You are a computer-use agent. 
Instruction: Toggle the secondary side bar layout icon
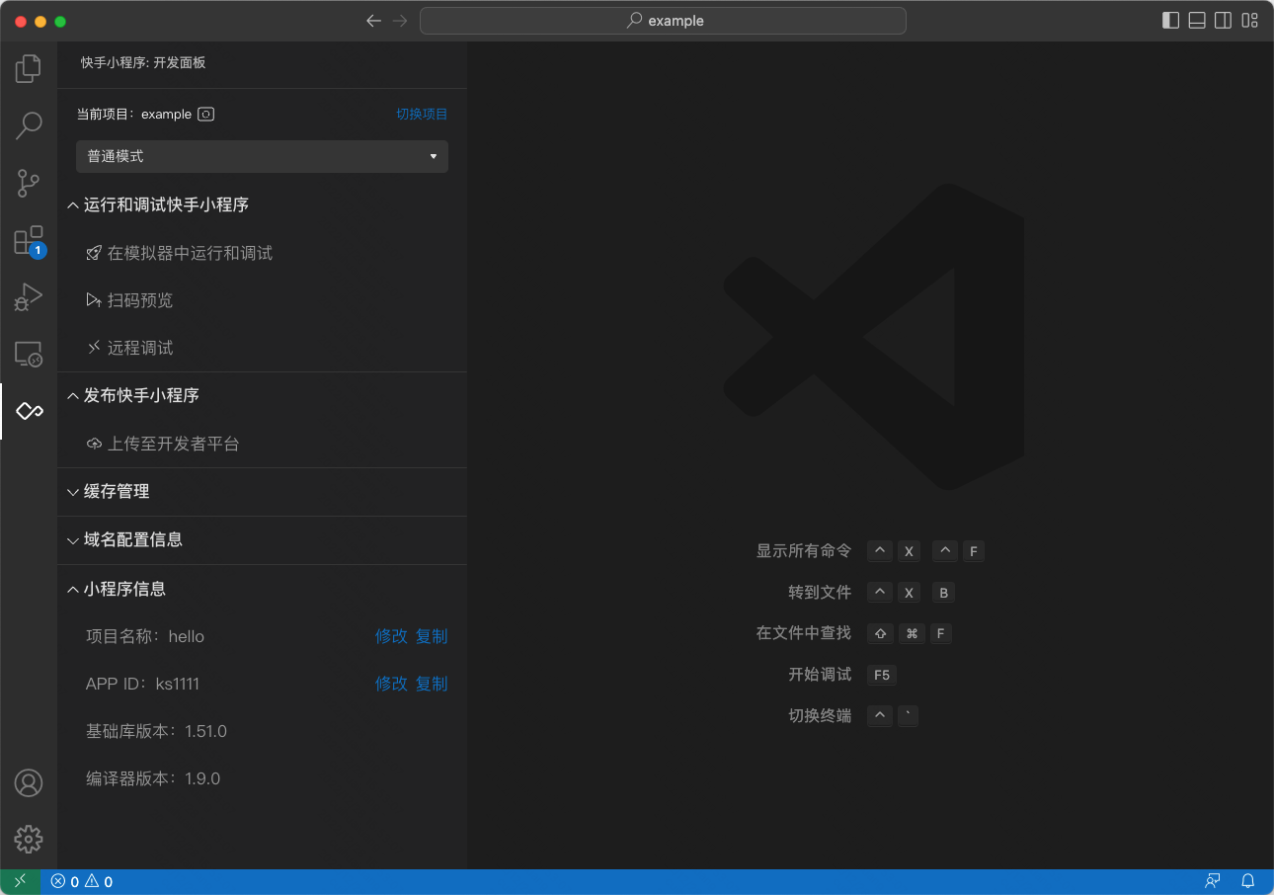tap(1224, 21)
